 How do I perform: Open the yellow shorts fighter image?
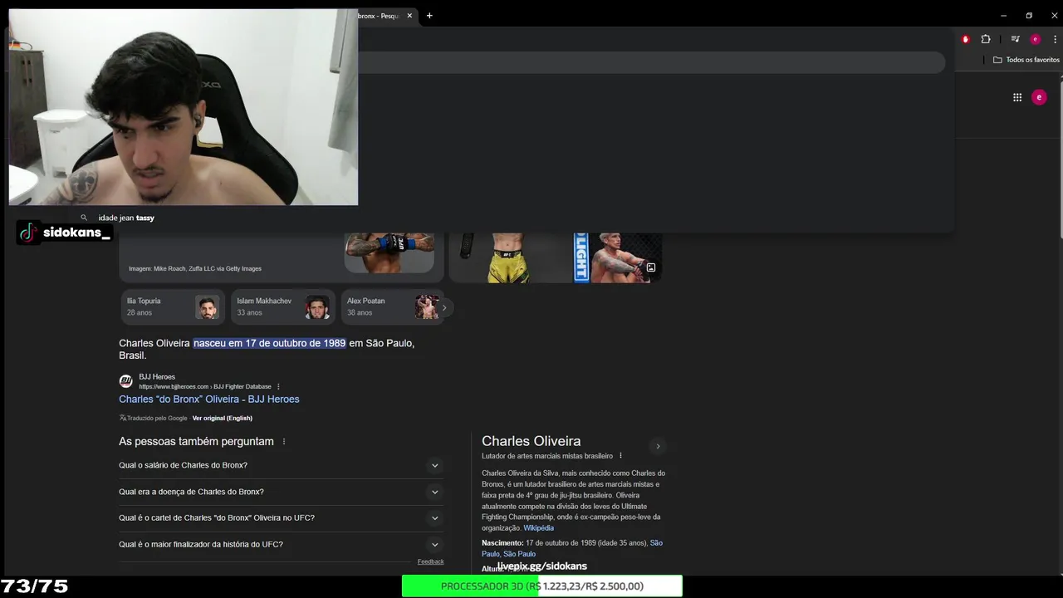point(509,258)
